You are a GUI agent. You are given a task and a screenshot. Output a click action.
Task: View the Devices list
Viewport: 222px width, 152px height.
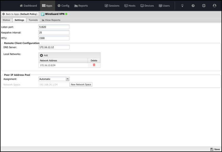[x=147, y=6]
